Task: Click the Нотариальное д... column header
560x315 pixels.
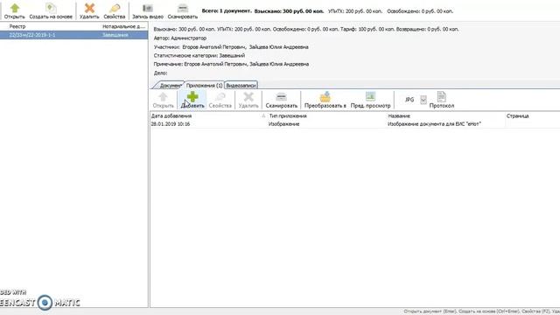Action: (124, 26)
